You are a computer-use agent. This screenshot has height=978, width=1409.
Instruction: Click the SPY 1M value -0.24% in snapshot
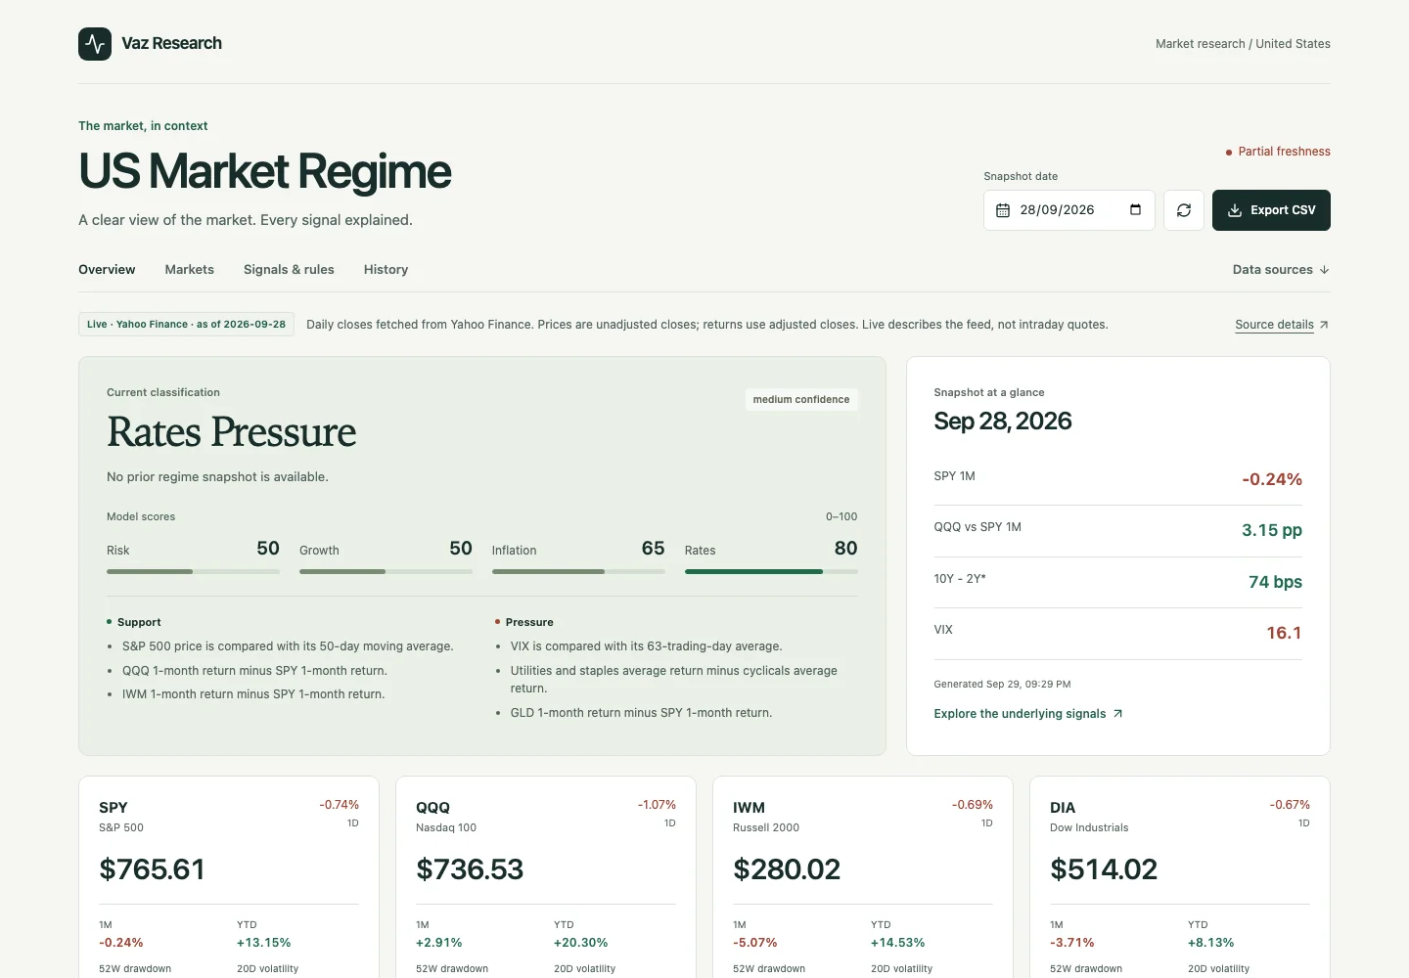[1272, 479]
